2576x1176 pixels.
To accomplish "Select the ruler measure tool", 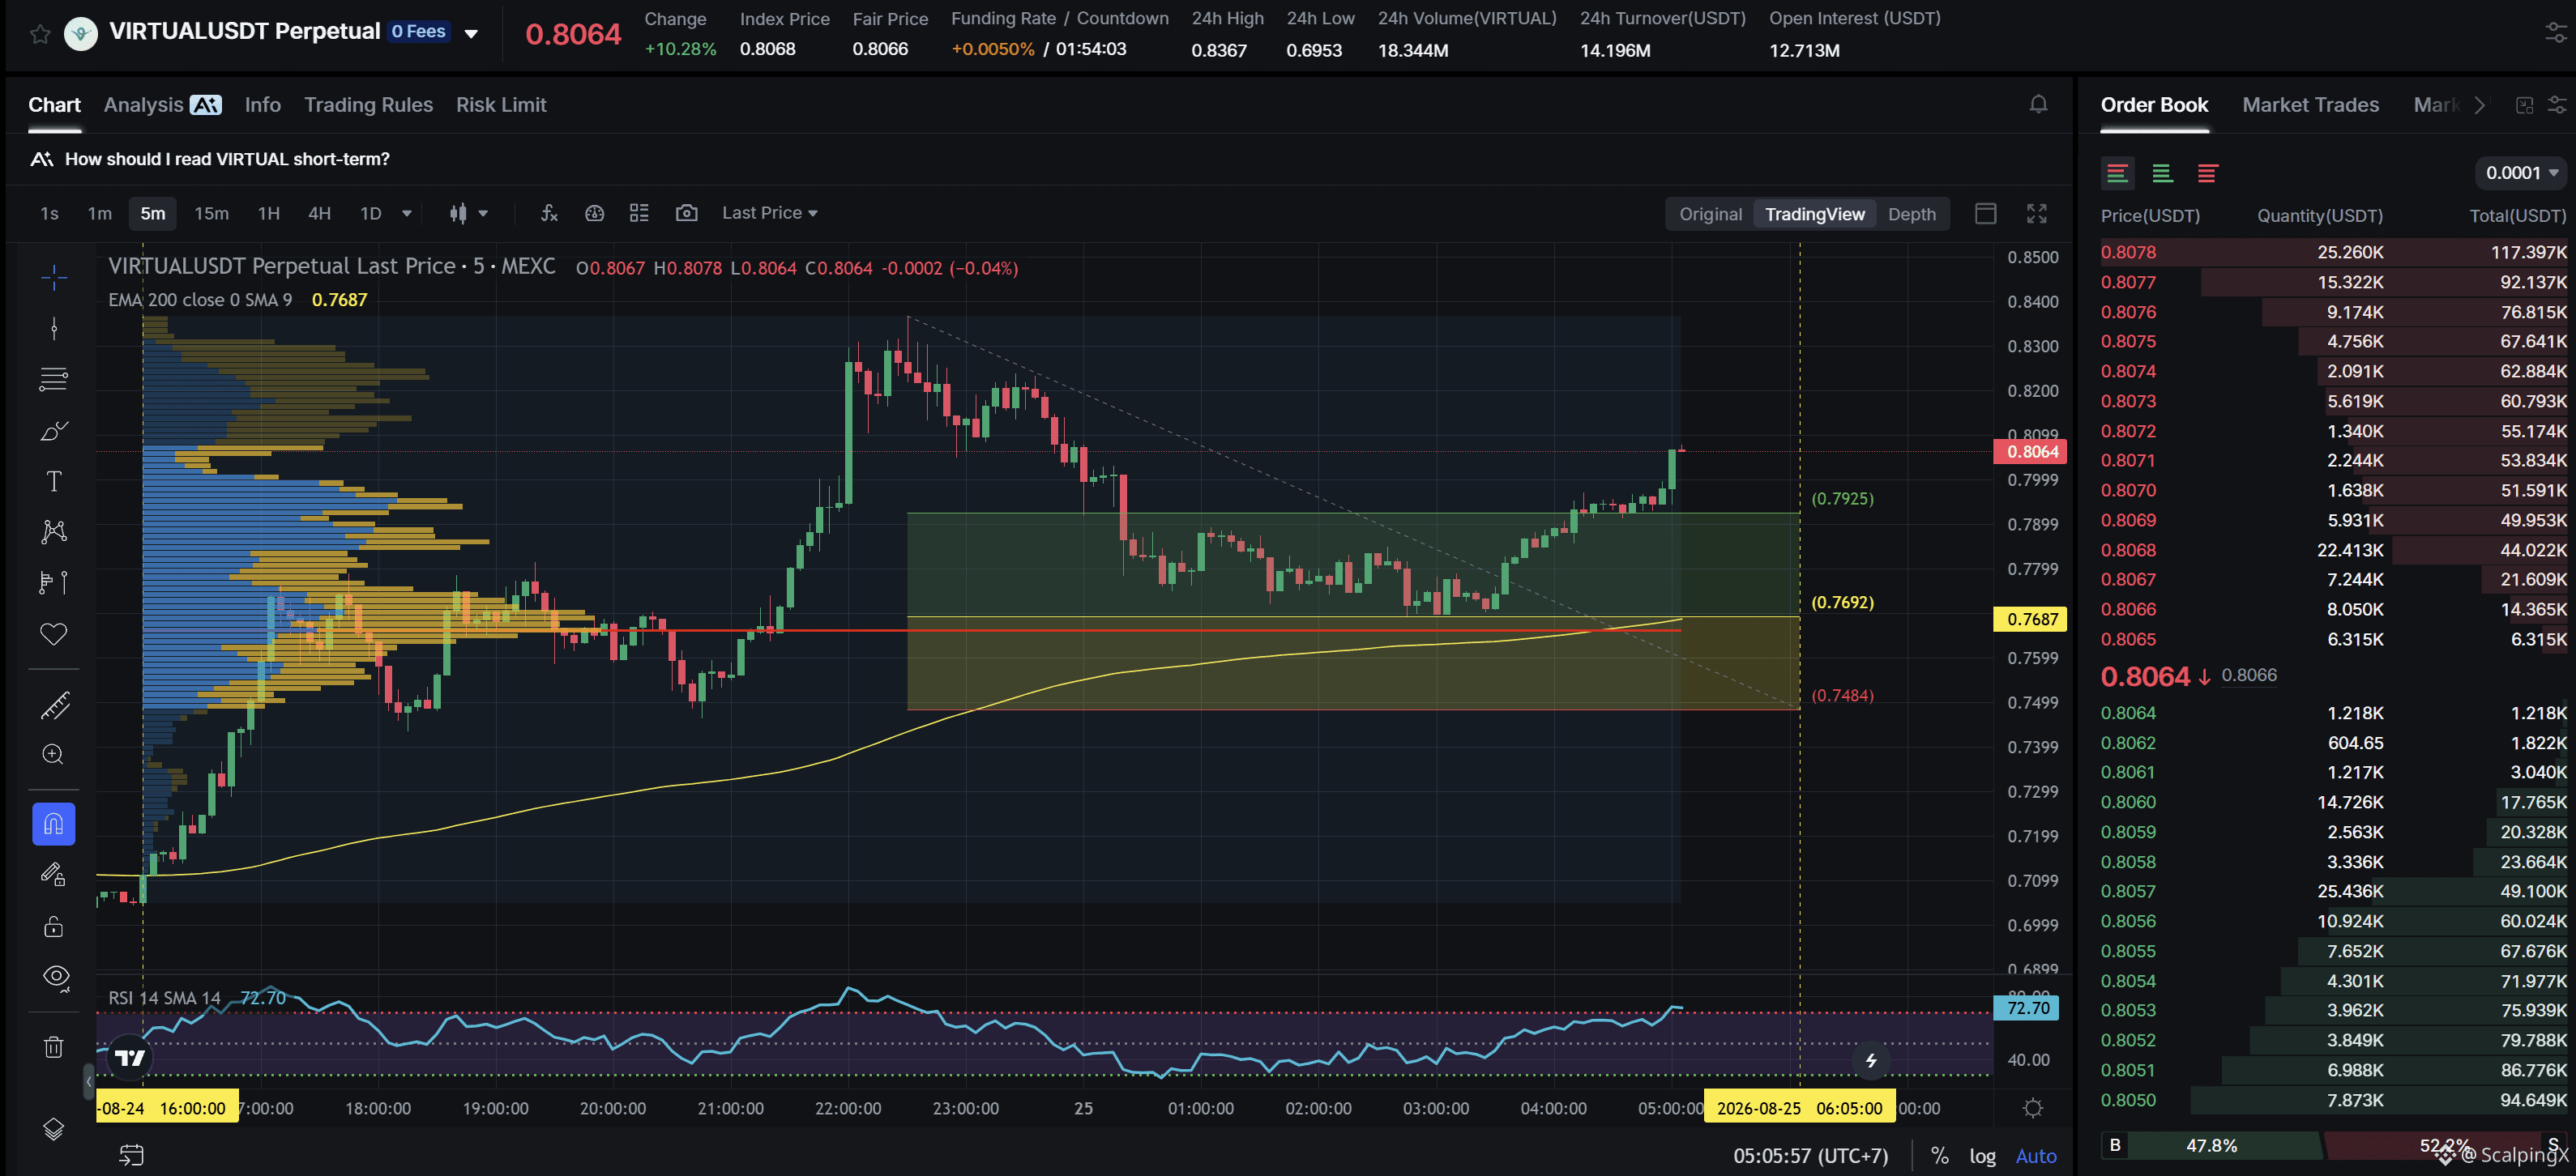I will pyautogui.click(x=54, y=705).
